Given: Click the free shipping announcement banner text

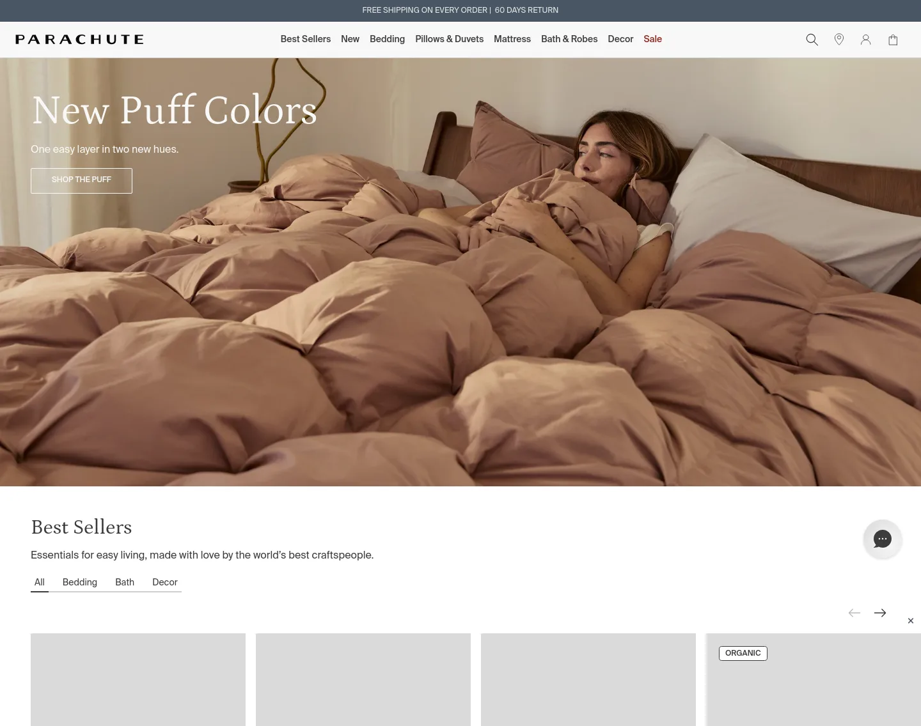Looking at the screenshot, I should click(x=460, y=10).
